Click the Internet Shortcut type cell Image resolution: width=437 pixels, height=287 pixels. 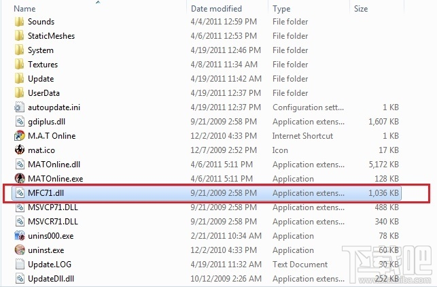[x=302, y=136]
